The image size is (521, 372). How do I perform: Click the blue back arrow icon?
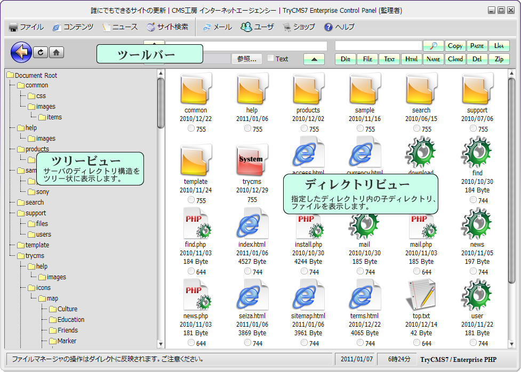tap(21, 52)
